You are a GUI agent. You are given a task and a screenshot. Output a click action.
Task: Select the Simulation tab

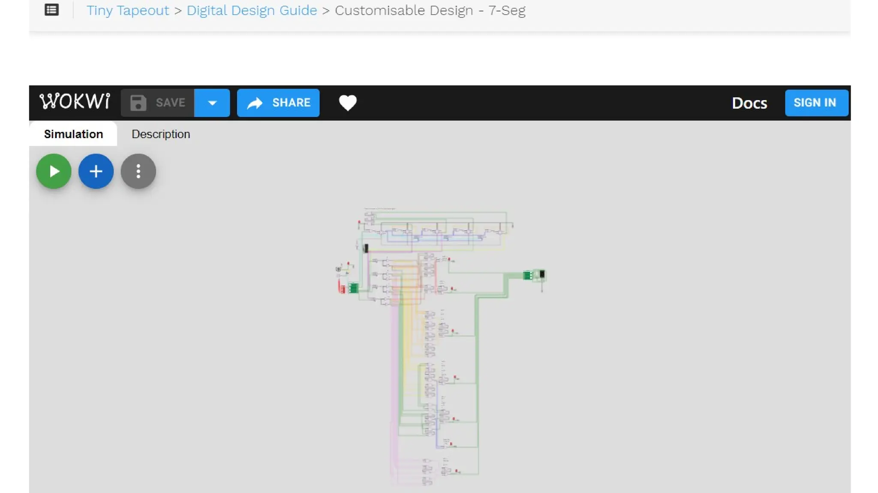point(73,134)
